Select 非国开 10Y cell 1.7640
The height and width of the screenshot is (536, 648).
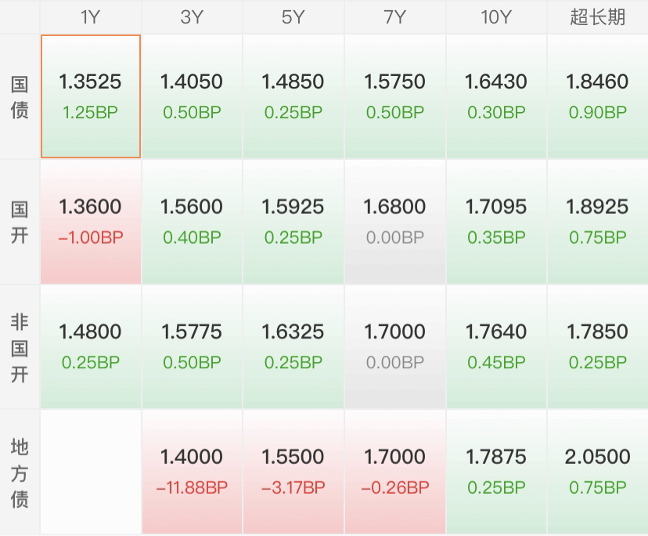(496, 347)
